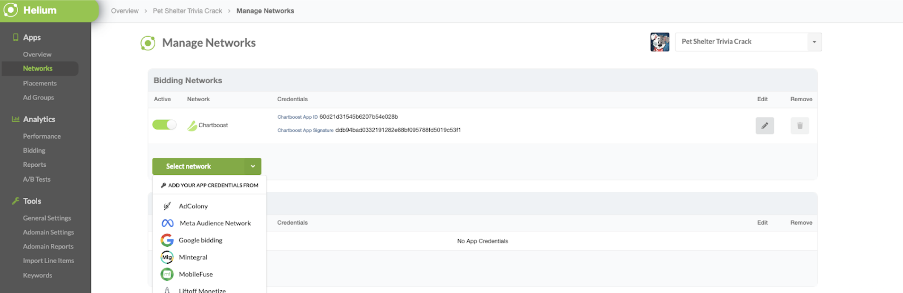This screenshot has height=293, width=903.
Task: Click the Meta Audience Network logo
Action: 167,223
